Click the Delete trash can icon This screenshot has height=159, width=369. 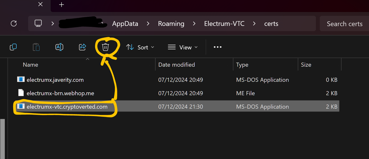[105, 47]
